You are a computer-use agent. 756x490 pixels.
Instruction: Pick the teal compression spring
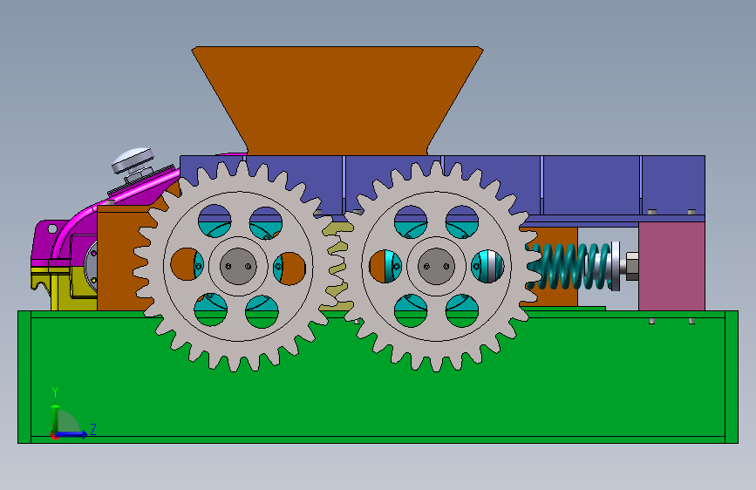click(568, 266)
